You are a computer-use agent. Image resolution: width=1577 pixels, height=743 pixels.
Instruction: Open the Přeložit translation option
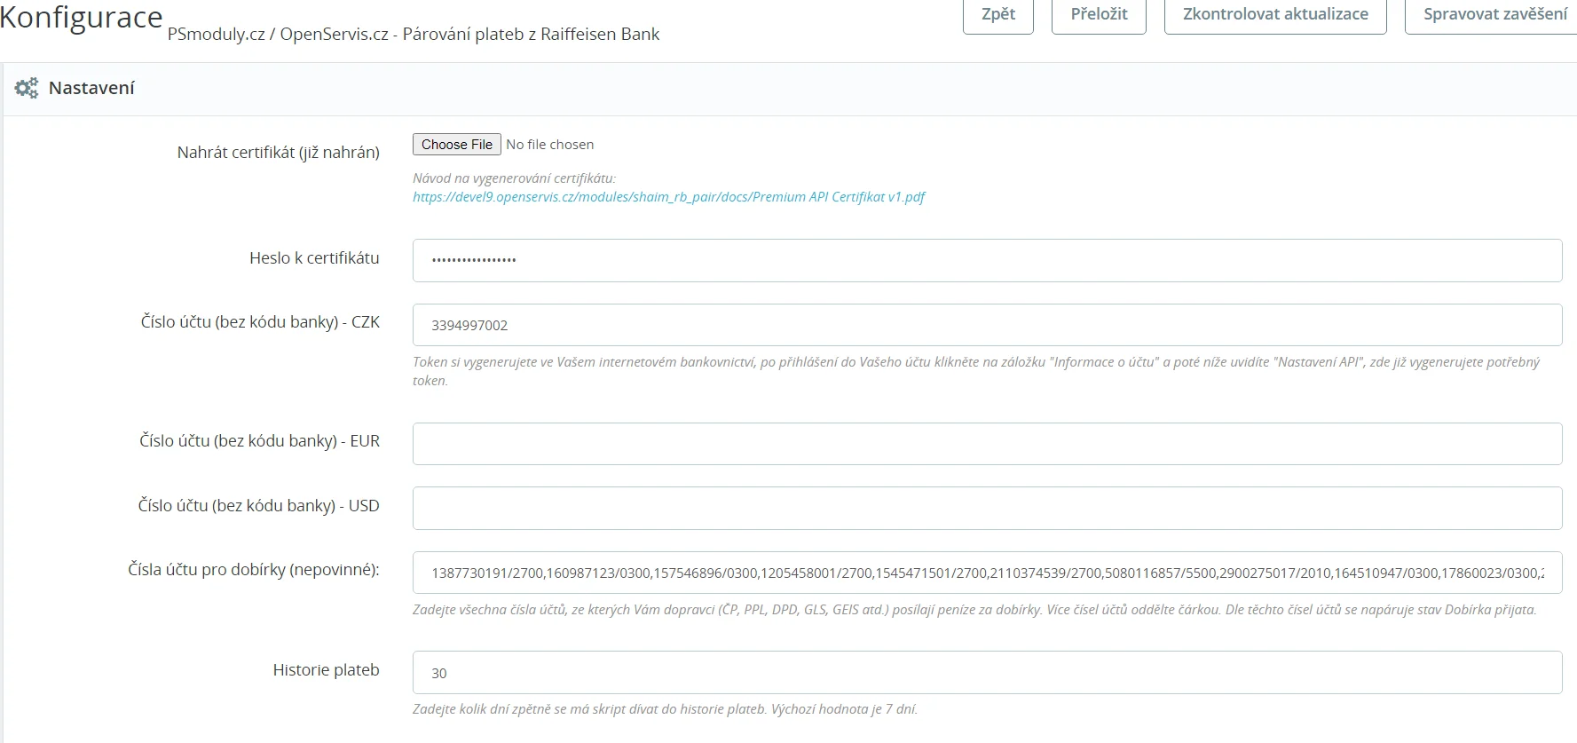click(1098, 15)
